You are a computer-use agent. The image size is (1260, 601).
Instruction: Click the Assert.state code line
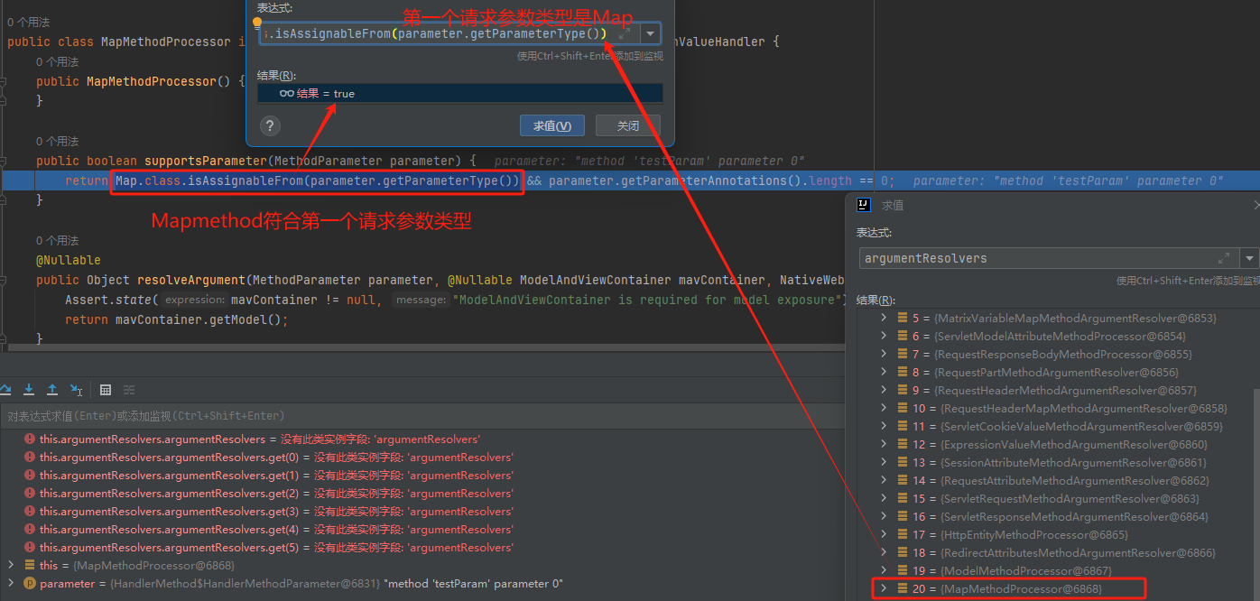456,300
